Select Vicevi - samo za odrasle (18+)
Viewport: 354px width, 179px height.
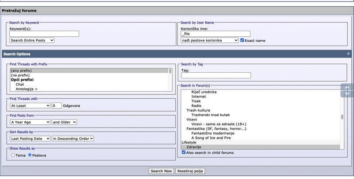click(x=261, y=124)
